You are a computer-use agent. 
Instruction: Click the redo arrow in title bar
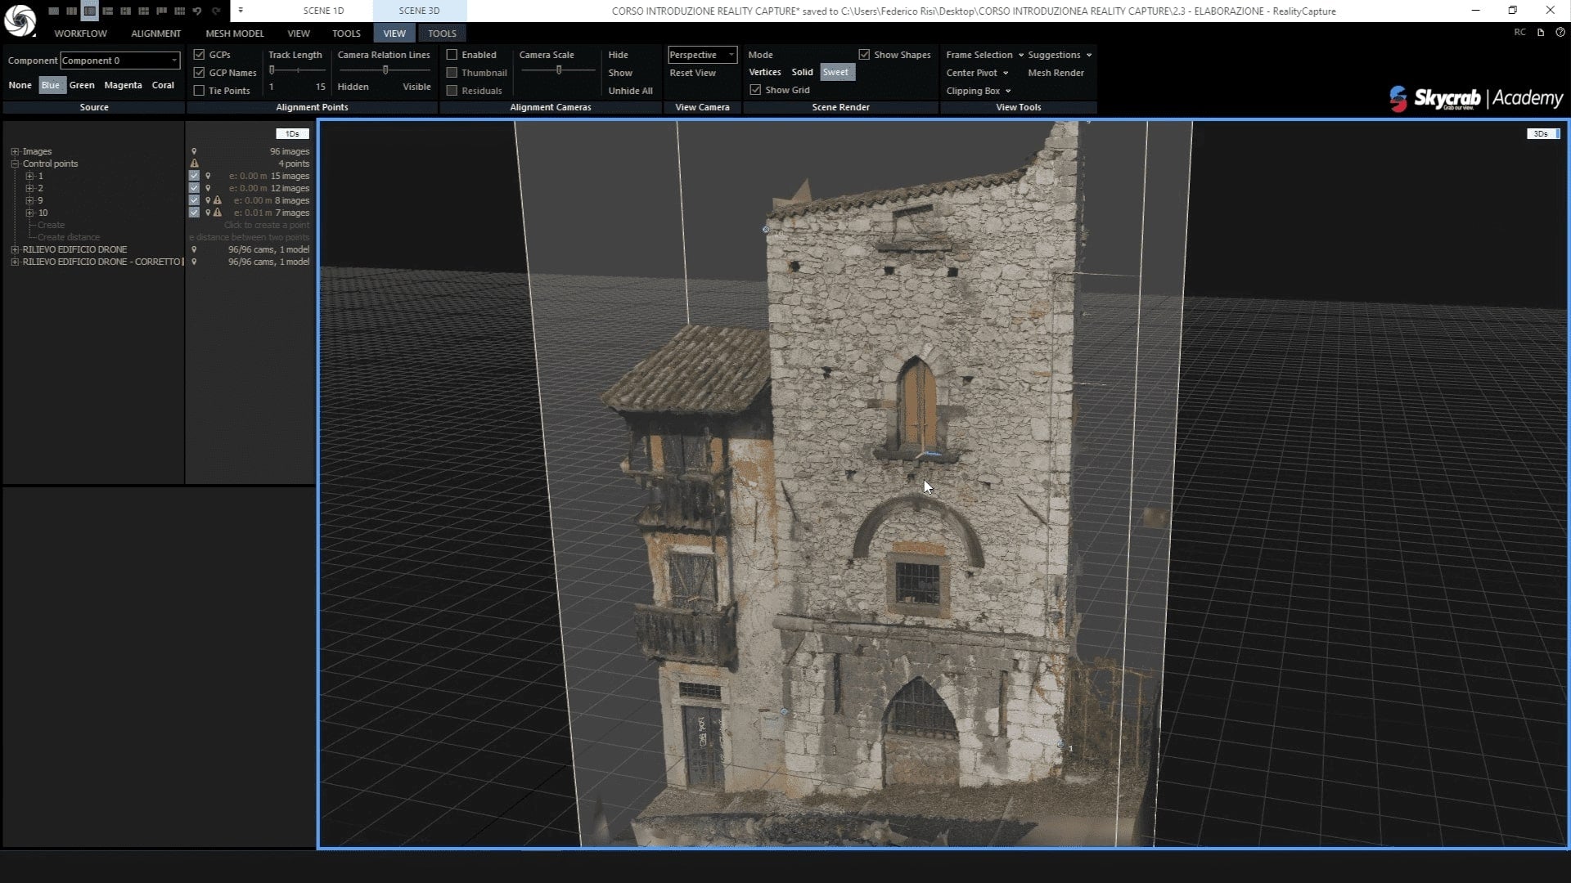click(216, 11)
